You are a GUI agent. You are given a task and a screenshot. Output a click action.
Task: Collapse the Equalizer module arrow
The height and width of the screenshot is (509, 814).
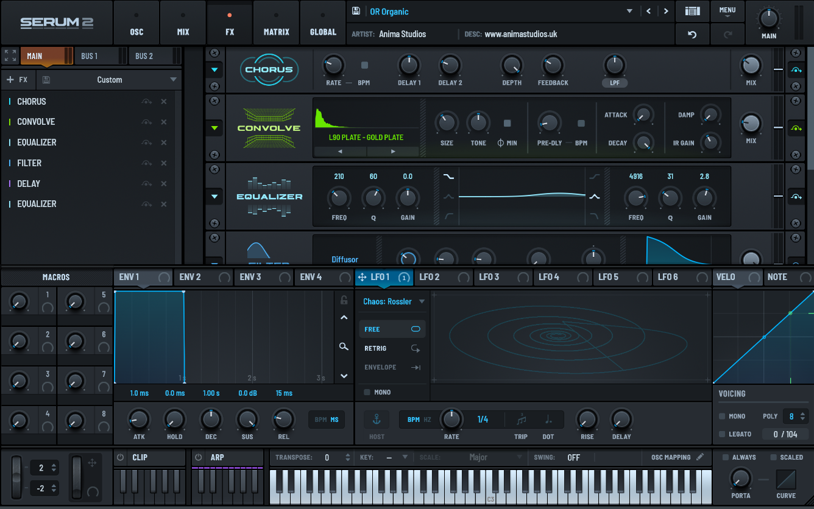[x=214, y=197]
